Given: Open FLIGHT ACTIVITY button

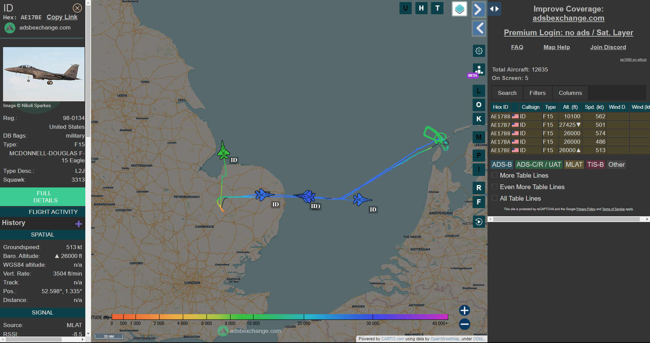Looking at the screenshot, I should coord(43,212).
